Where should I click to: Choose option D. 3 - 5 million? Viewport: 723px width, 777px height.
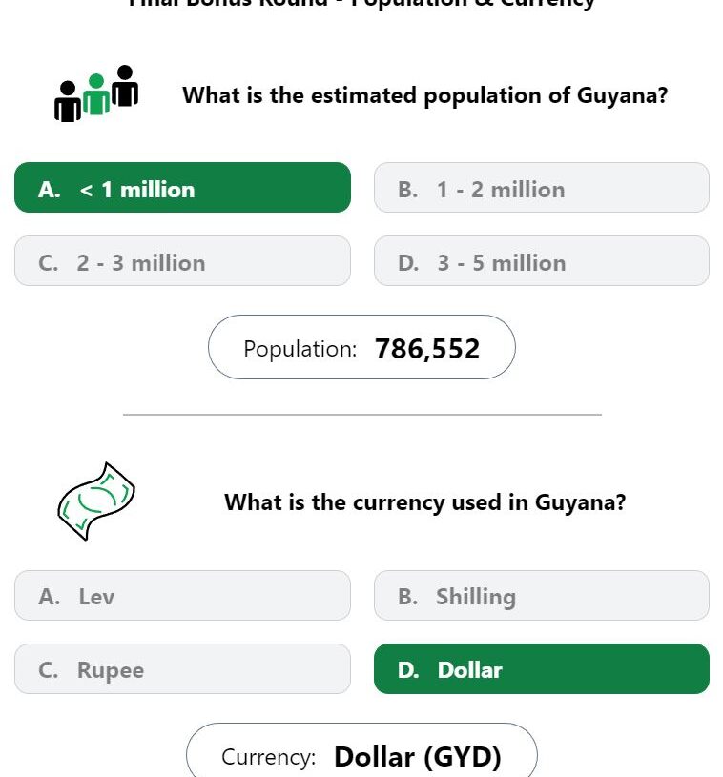542,260
